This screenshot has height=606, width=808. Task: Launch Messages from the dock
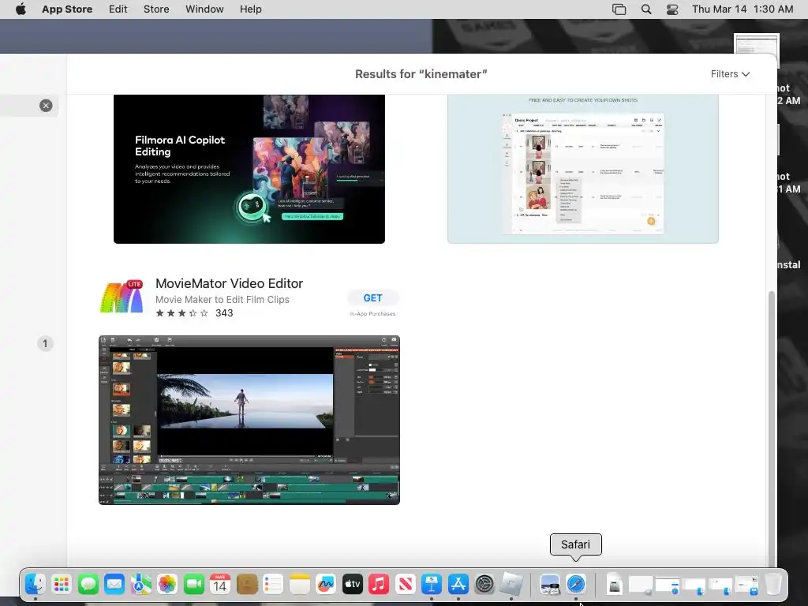88,585
